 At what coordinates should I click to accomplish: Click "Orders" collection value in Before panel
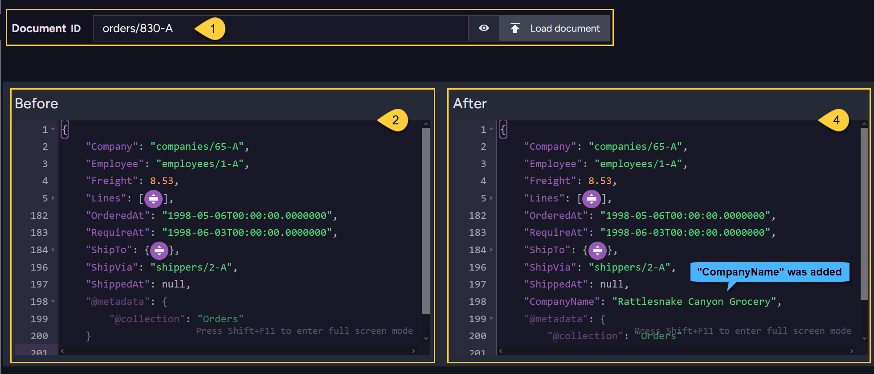coord(221,319)
